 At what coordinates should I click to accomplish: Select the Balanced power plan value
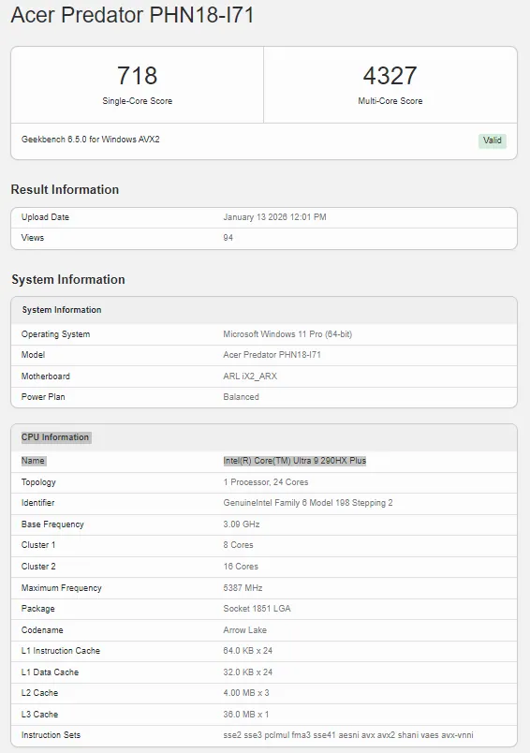pyautogui.click(x=241, y=397)
